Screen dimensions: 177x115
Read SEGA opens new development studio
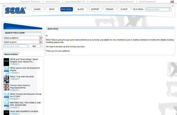point(25,69)
